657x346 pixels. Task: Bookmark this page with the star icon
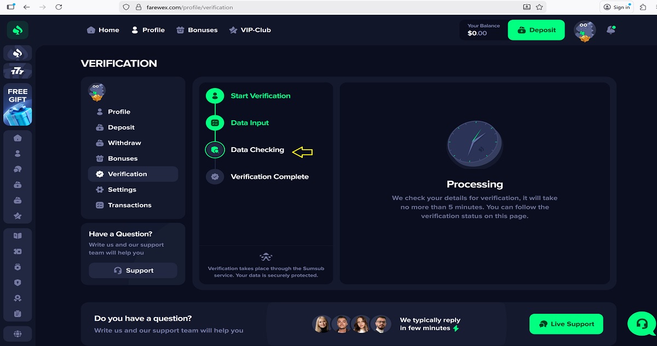coord(539,7)
